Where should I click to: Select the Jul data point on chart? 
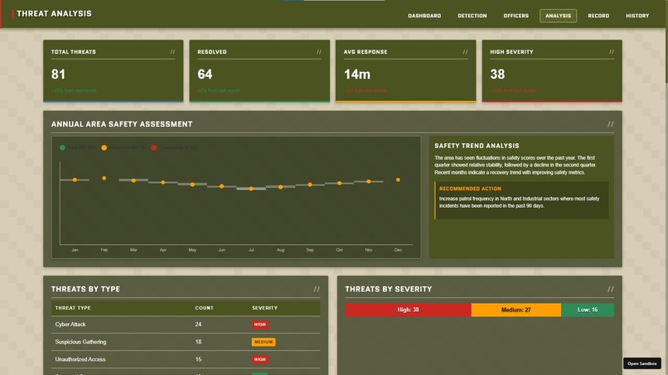coord(251,189)
